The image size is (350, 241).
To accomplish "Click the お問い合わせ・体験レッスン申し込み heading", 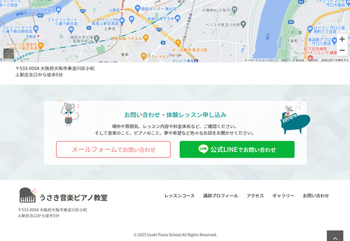I will [x=175, y=115].
